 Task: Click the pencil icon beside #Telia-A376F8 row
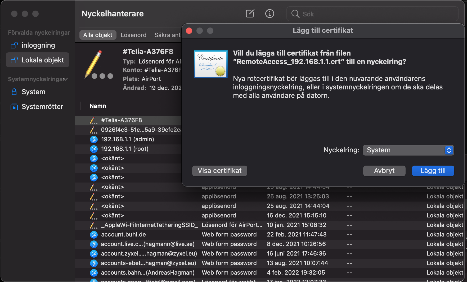pos(93,120)
